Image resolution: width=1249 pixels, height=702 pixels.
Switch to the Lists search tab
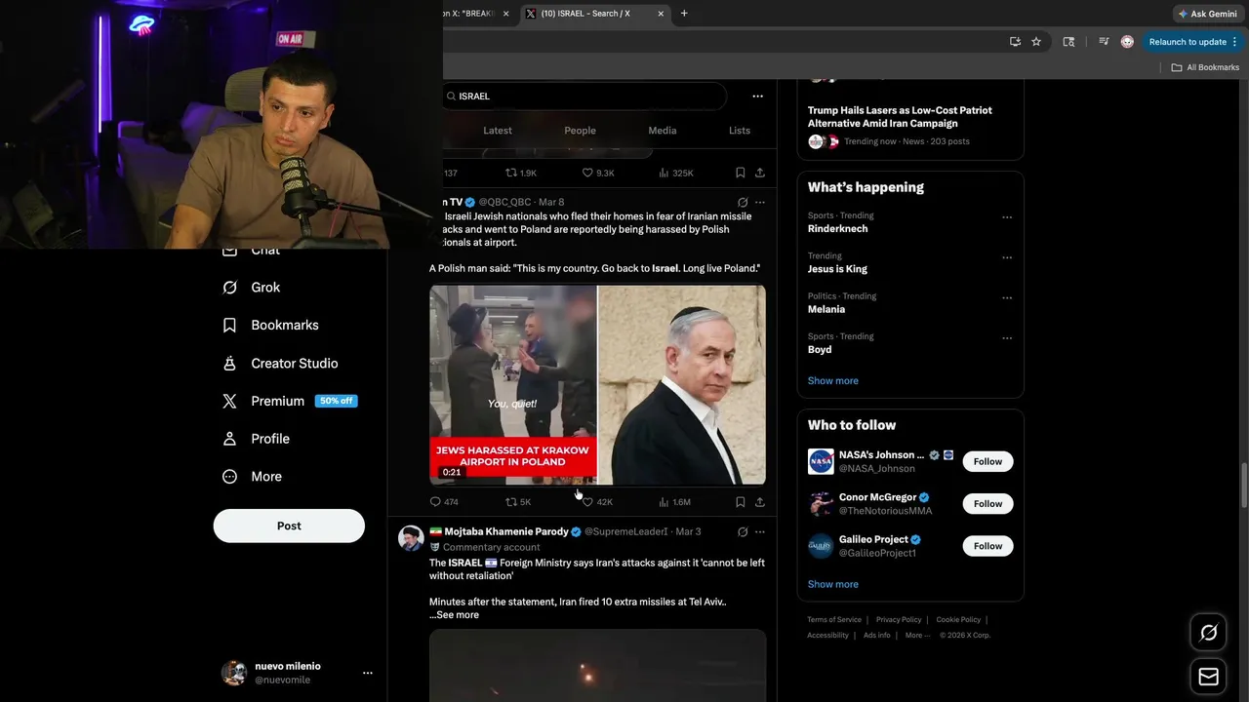point(740,131)
